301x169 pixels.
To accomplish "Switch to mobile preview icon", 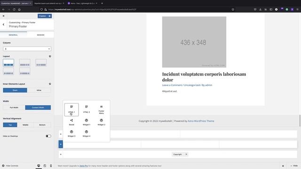I will pos(51,166).
